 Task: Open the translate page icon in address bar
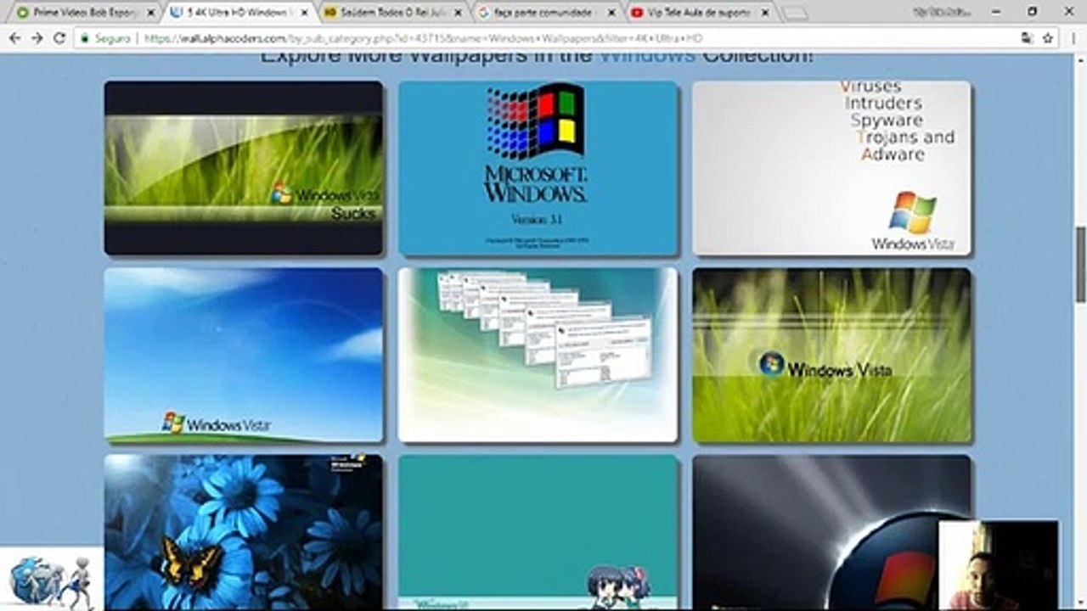point(1027,38)
